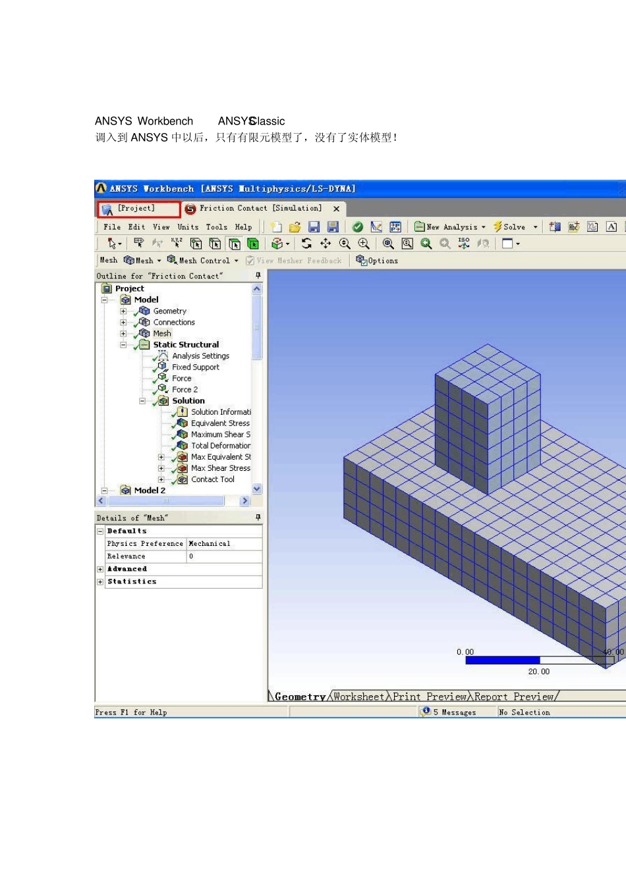Collapse the Defaults details section
626x885 pixels.
tap(100, 531)
